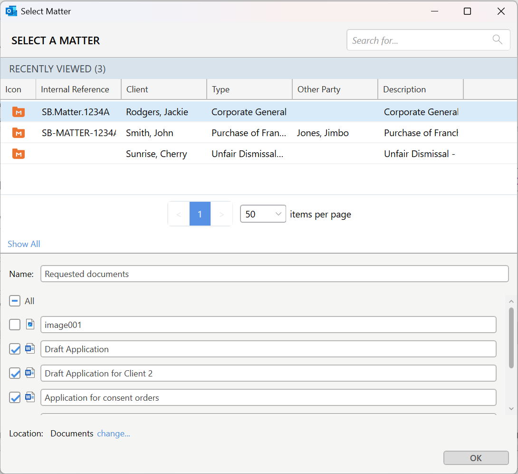518x474 pixels.
Task: Click Jones, Jimbo other party cell
Action: pyautogui.click(x=323, y=133)
